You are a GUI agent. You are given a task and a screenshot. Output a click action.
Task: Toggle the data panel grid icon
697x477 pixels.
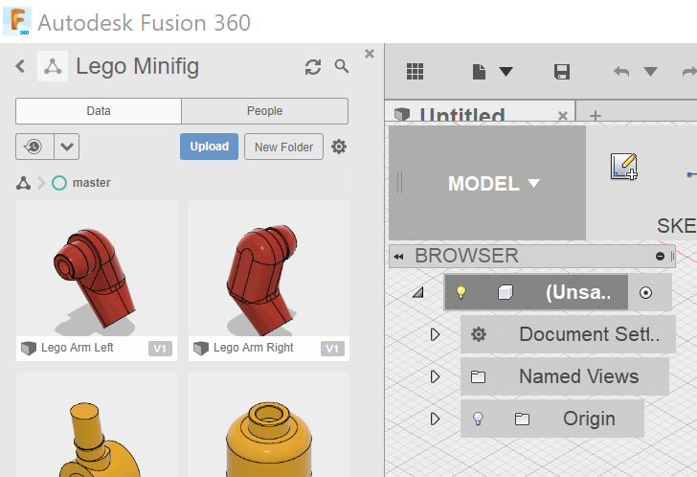(415, 71)
